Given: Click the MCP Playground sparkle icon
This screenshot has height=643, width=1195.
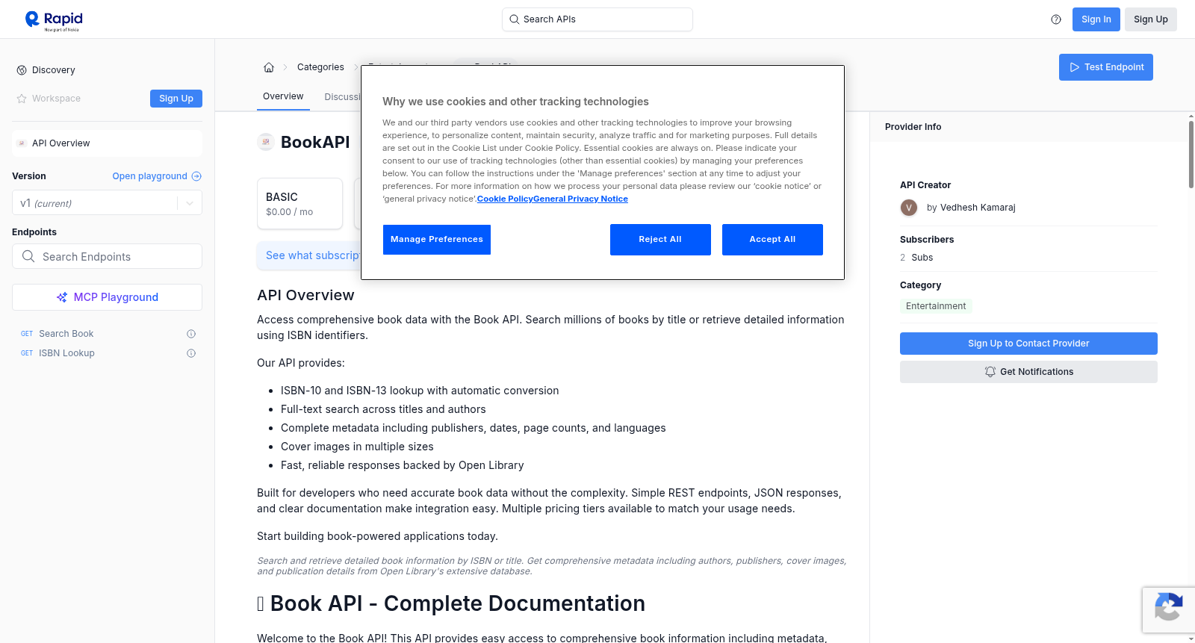Looking at the screenshot, I should coord(62,297).
